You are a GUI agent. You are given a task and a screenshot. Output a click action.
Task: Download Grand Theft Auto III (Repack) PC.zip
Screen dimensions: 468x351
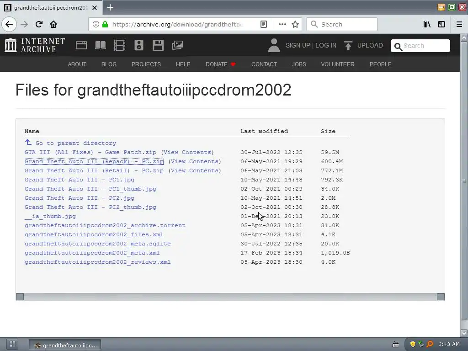[x=94, y=161]
